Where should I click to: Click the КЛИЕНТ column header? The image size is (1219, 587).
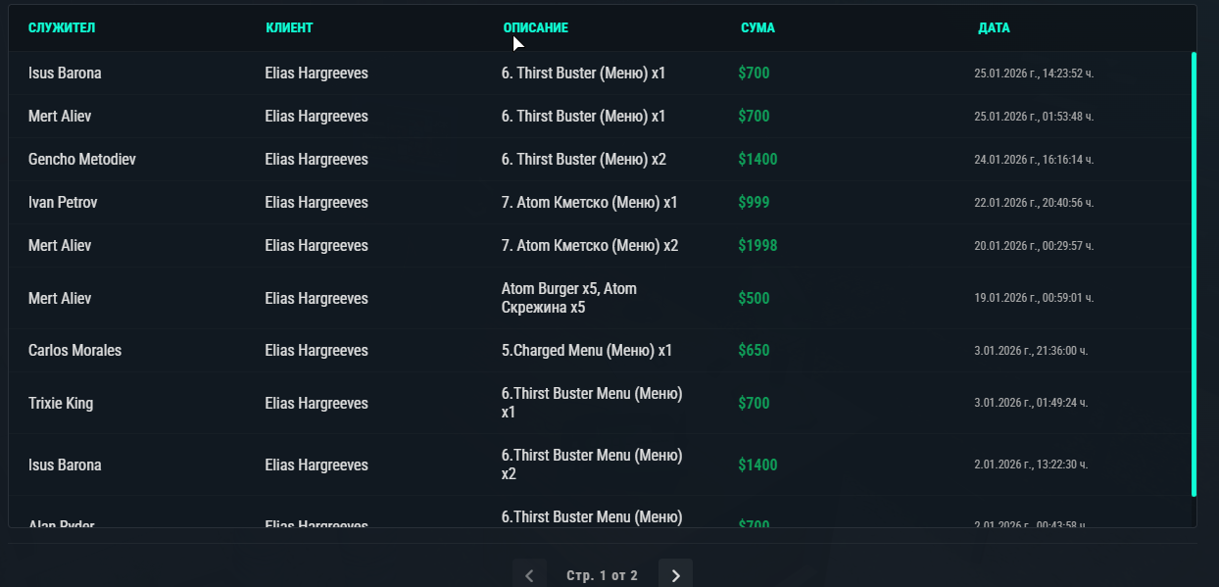pos(289,27)
